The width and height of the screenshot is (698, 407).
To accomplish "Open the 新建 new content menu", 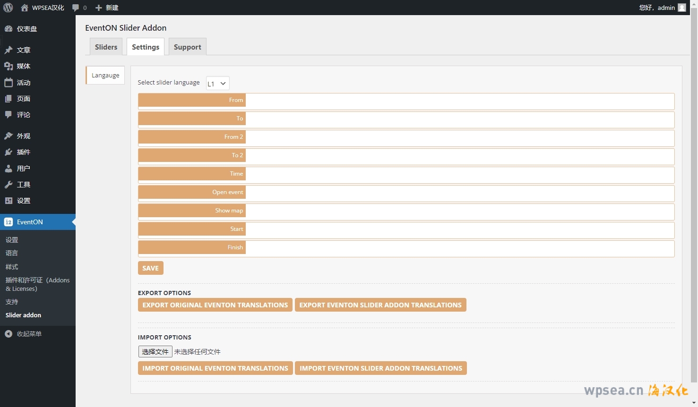I will pyautogui.click(x=107, y=8).
